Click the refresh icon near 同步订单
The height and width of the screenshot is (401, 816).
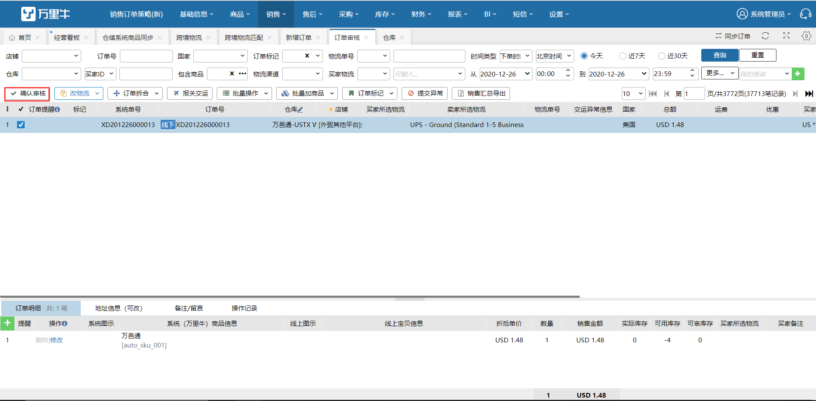765,36
